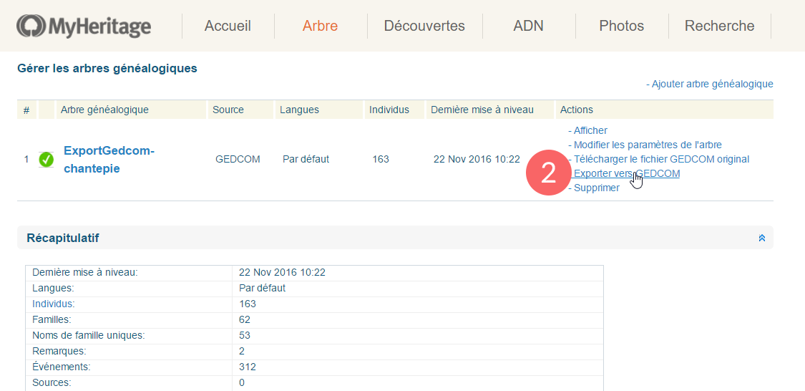Go to the Découvertes section
Screen dimensions: 805x391
(x=424, y=26)
